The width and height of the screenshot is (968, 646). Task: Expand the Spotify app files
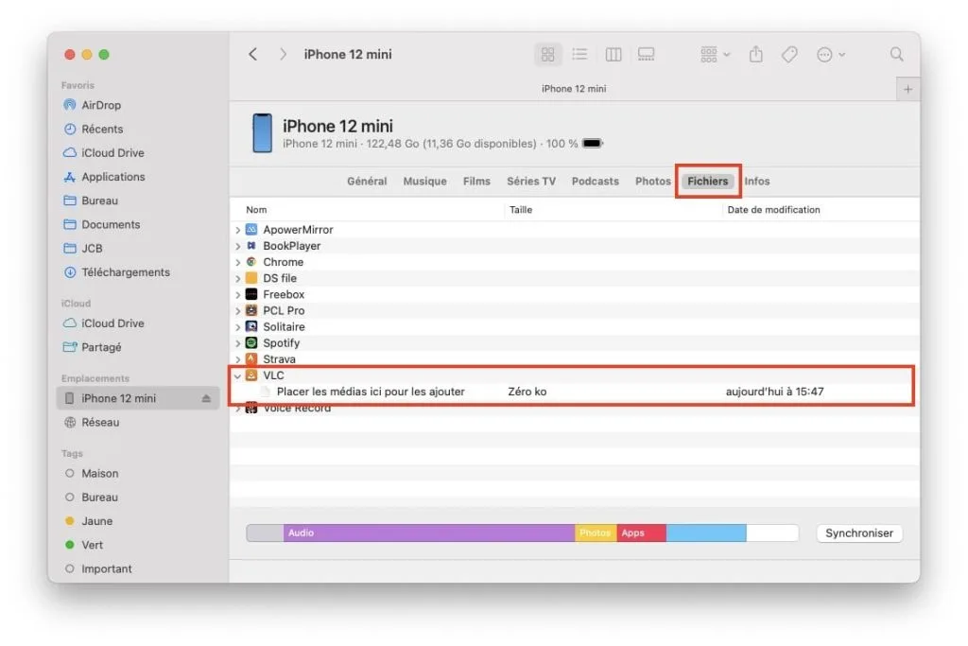point(238,343)
